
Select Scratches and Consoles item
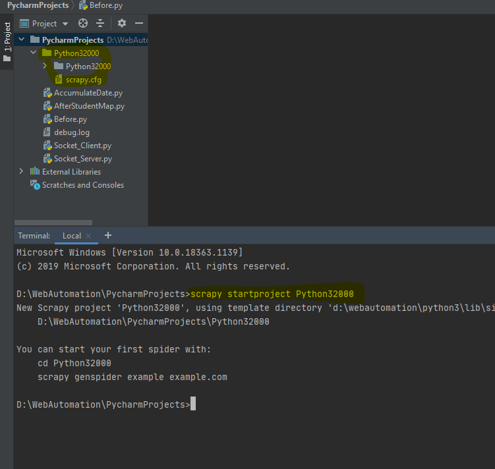(83, 185)
